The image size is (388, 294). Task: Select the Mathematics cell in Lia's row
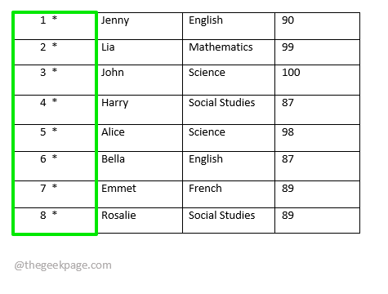point(229,52)
